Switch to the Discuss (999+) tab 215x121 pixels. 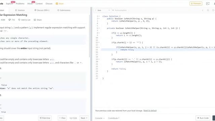coord(42,10)
